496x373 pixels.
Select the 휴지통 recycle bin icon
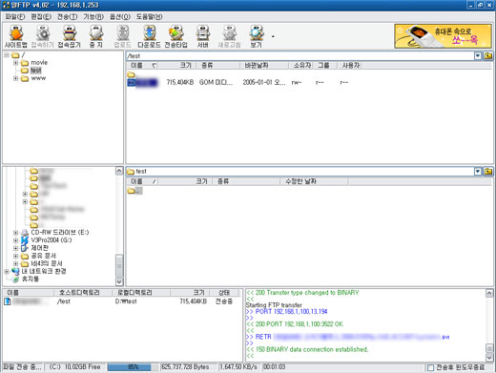tap(15, 280)
